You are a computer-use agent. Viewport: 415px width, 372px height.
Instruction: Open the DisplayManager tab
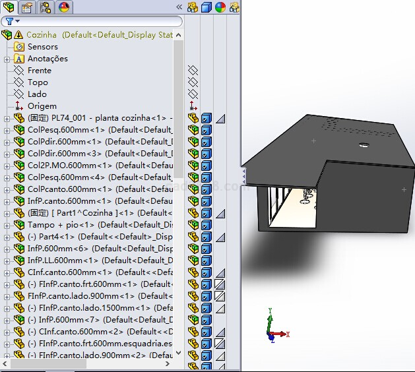click(64, 7)
